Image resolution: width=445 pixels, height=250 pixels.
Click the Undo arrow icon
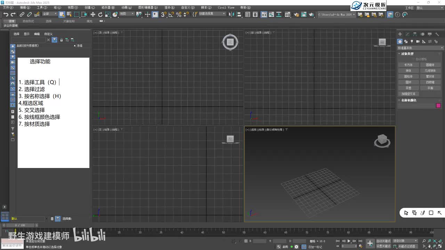click(6, 14)
